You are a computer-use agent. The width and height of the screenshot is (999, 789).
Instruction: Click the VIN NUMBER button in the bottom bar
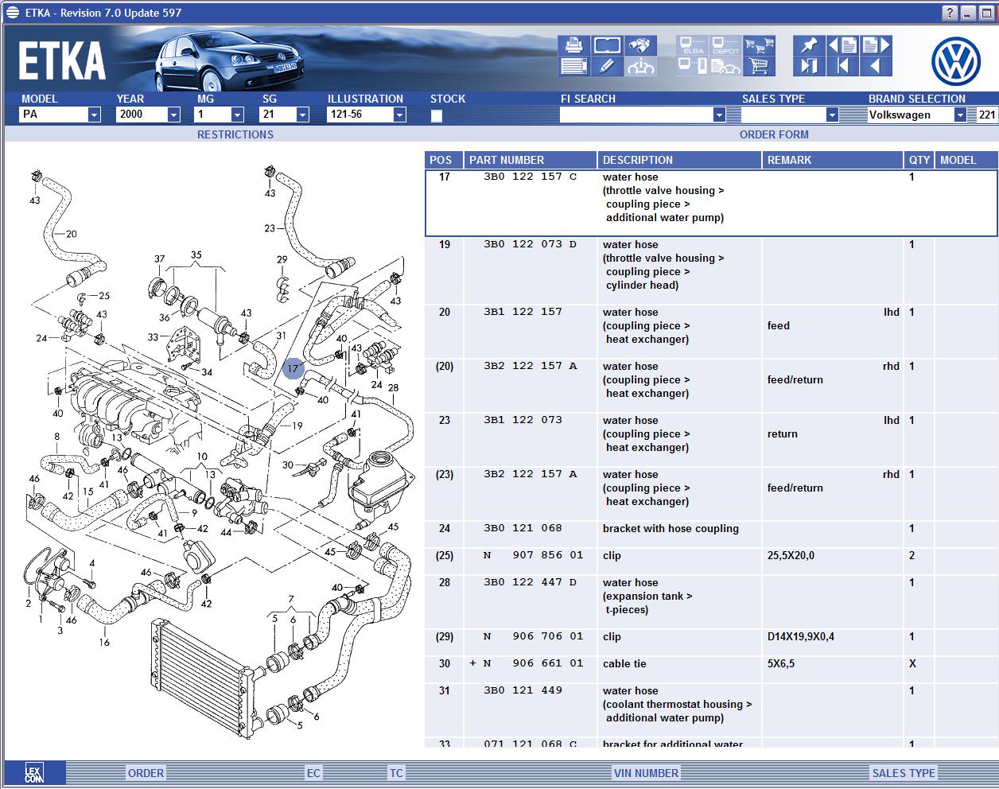(646, 773)
